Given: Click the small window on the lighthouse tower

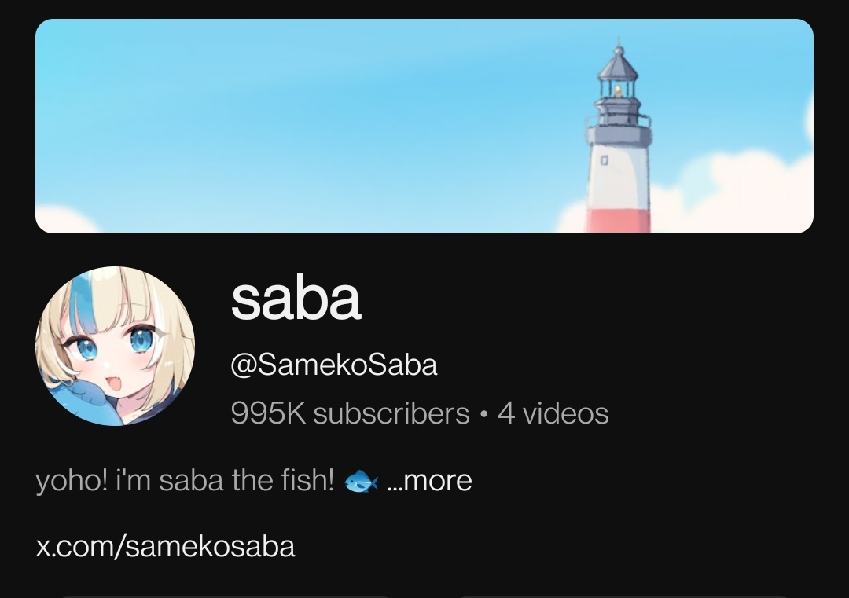Looking at the screenshot, I should pos(605,160).
